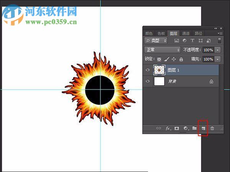Switch to the 色板 tab

161,33
